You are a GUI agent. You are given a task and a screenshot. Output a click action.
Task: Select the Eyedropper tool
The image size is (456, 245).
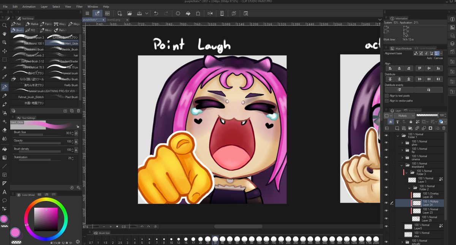[5, 75]
